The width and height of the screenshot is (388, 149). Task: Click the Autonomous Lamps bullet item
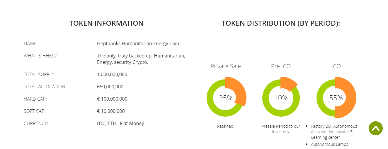(x=329, y=144)
